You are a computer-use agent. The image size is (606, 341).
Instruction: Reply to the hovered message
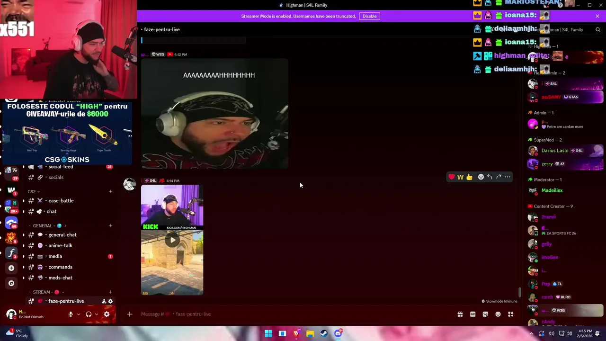(x=490, y=177)
